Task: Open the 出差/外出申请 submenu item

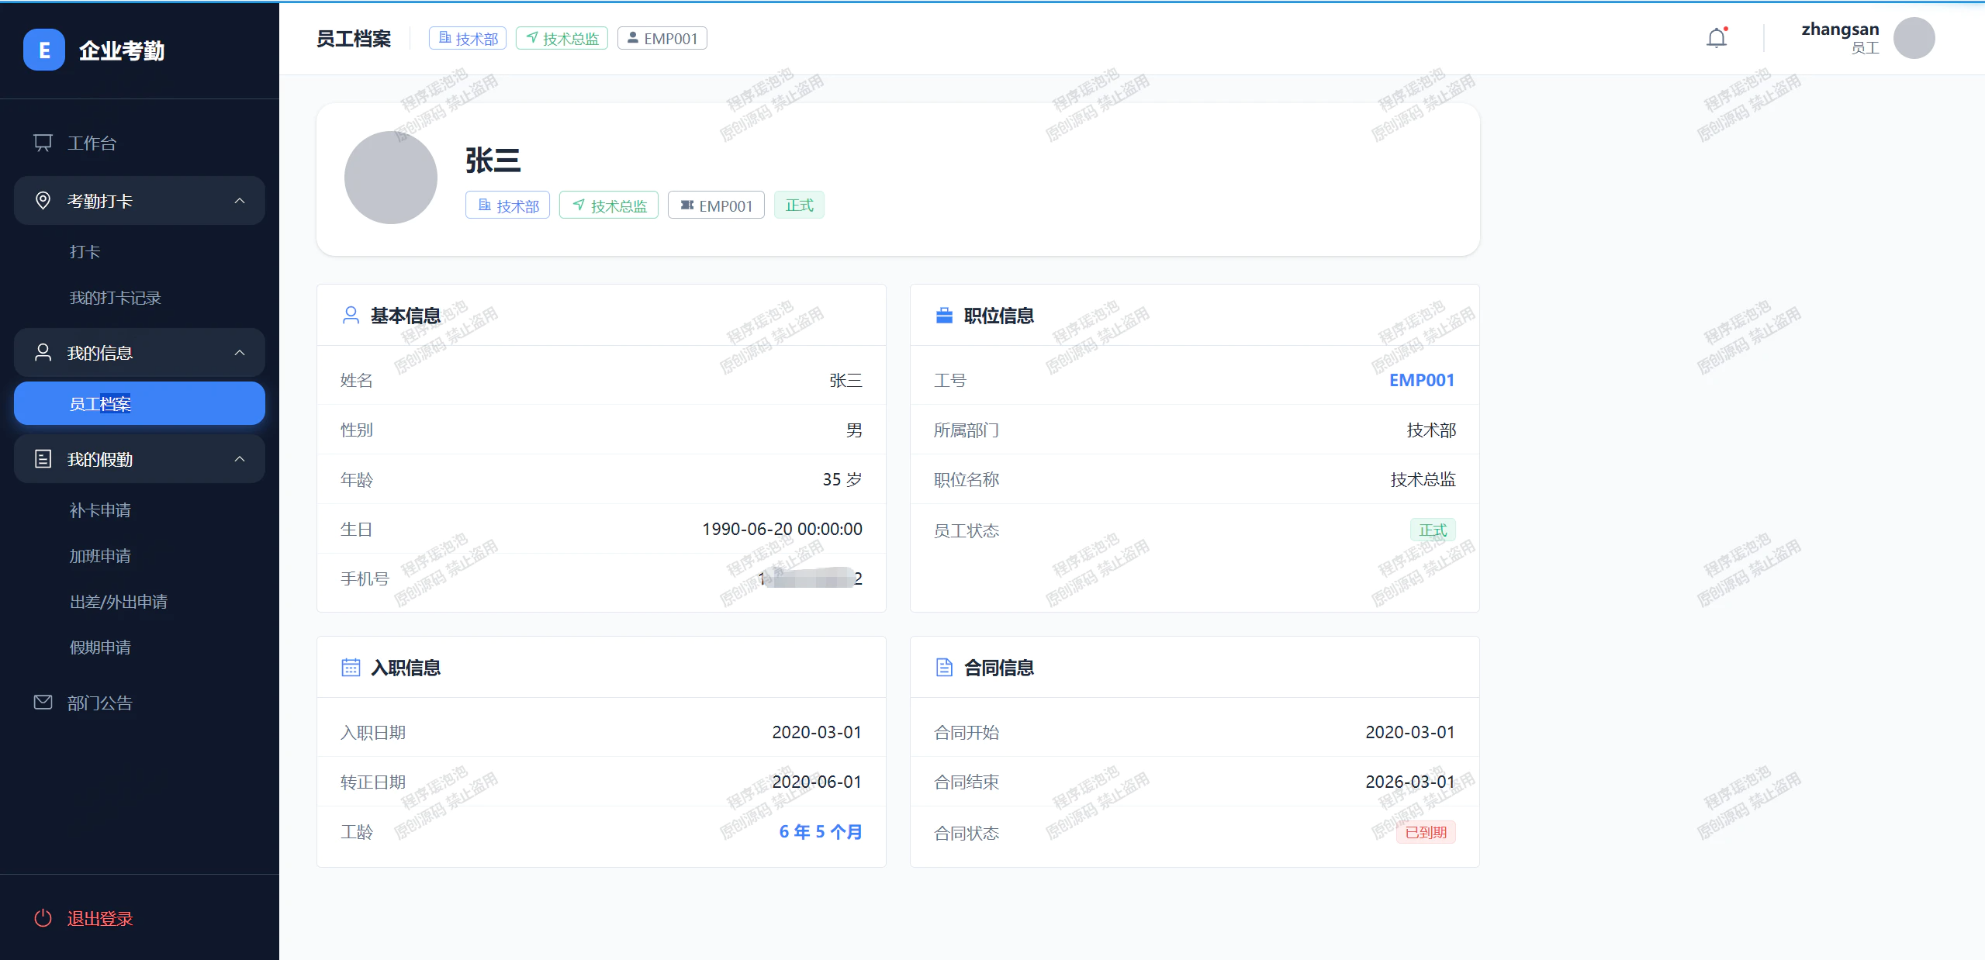Action: (x=140, y=602)
